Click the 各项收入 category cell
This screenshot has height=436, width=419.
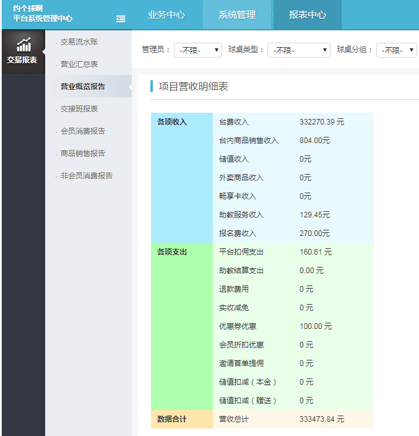click(182, 178)
